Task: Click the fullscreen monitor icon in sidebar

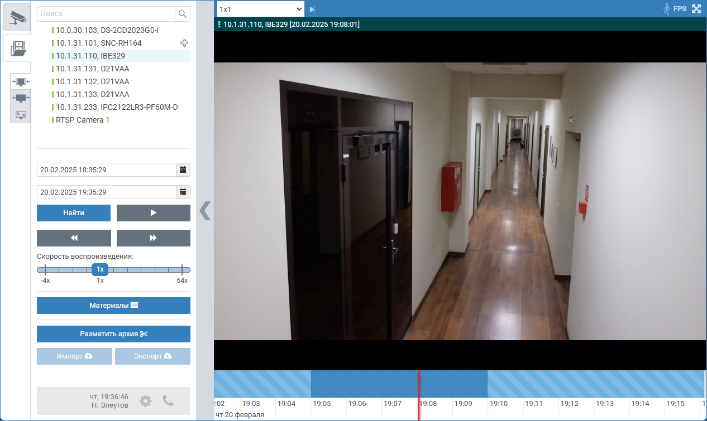Action: [21, 114]
